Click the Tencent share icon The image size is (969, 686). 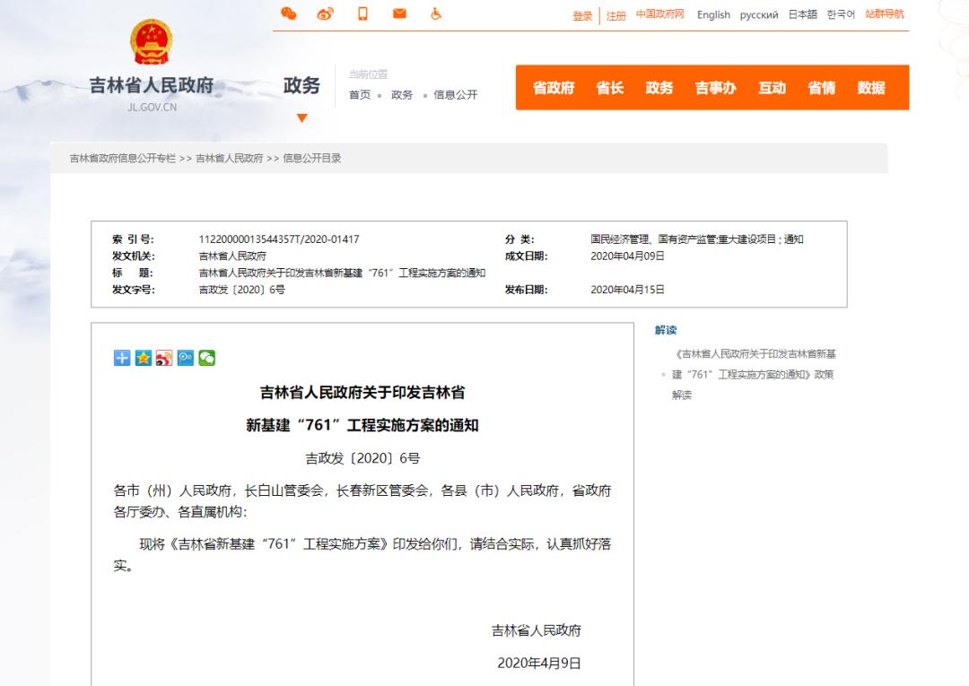tap(185, 357)
